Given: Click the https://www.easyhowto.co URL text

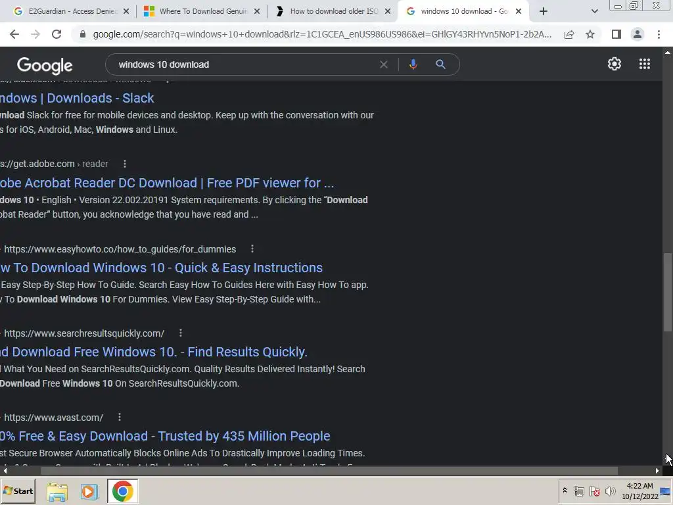Looking at the screenshot, I should point(120,249).
